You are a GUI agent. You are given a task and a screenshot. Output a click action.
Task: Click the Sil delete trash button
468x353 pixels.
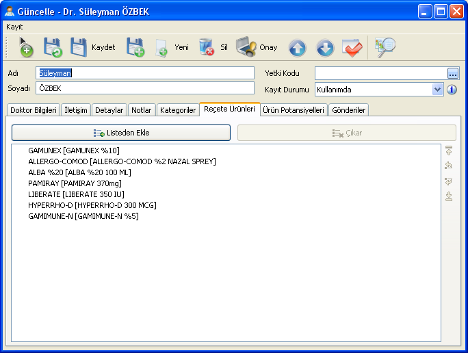point(213,47)
